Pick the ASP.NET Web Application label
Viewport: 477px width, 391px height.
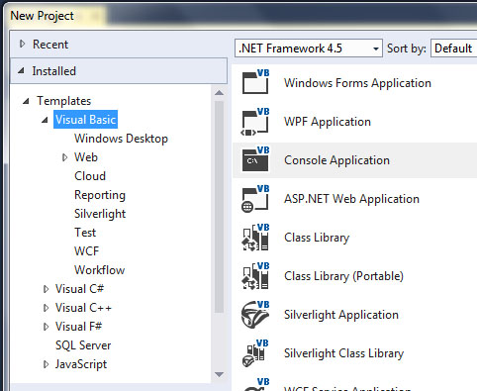click(351, 199)
